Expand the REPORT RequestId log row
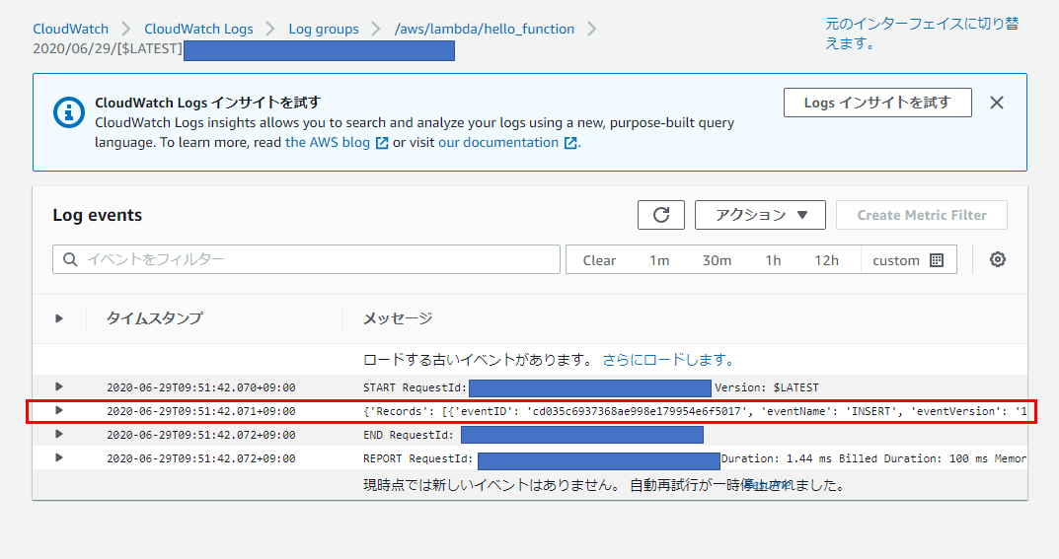This screenshot has height=559, width=1059. (x=59, y=457)
